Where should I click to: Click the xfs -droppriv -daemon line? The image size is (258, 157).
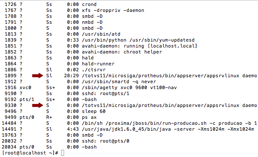74,10
